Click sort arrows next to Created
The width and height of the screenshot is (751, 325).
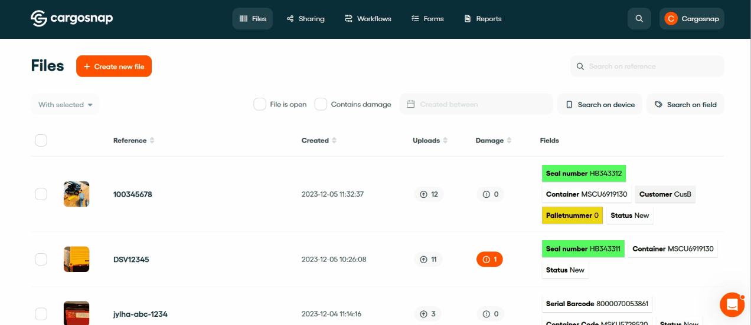point(334,141)
